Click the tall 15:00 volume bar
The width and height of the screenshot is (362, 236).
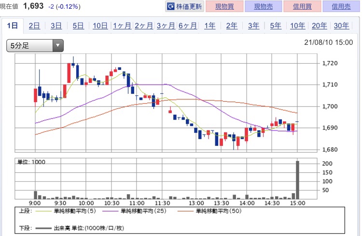(298, 180)
